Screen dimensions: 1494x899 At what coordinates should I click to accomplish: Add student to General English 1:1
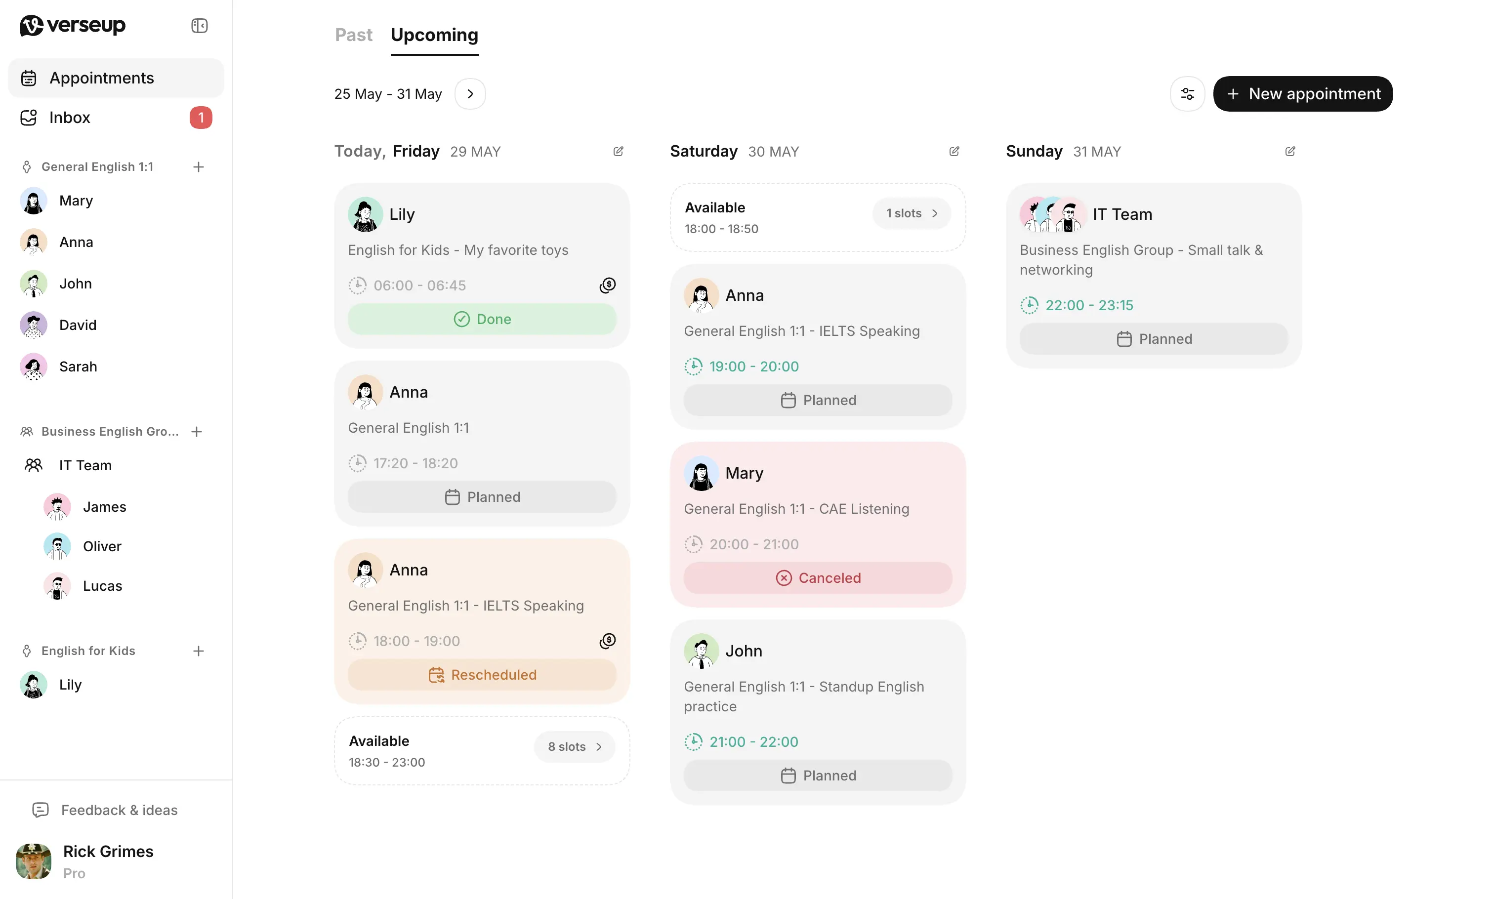pos(198,167)
